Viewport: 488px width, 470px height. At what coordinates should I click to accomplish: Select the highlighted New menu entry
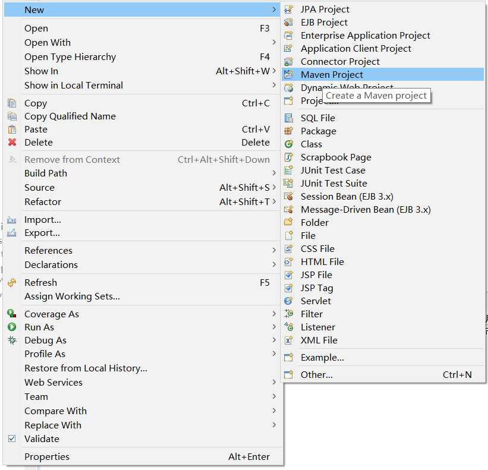[x=142, y=10]
